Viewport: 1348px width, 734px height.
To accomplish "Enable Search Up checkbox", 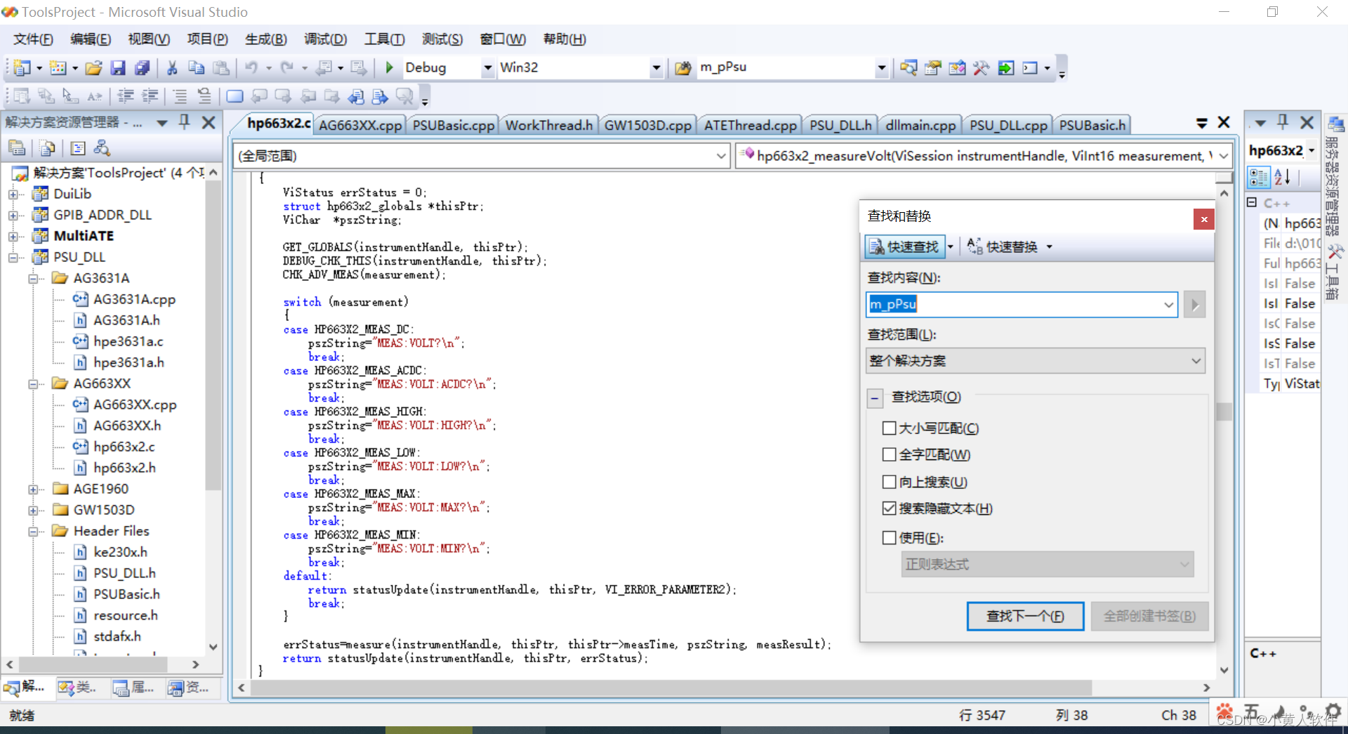I will 889,482.
